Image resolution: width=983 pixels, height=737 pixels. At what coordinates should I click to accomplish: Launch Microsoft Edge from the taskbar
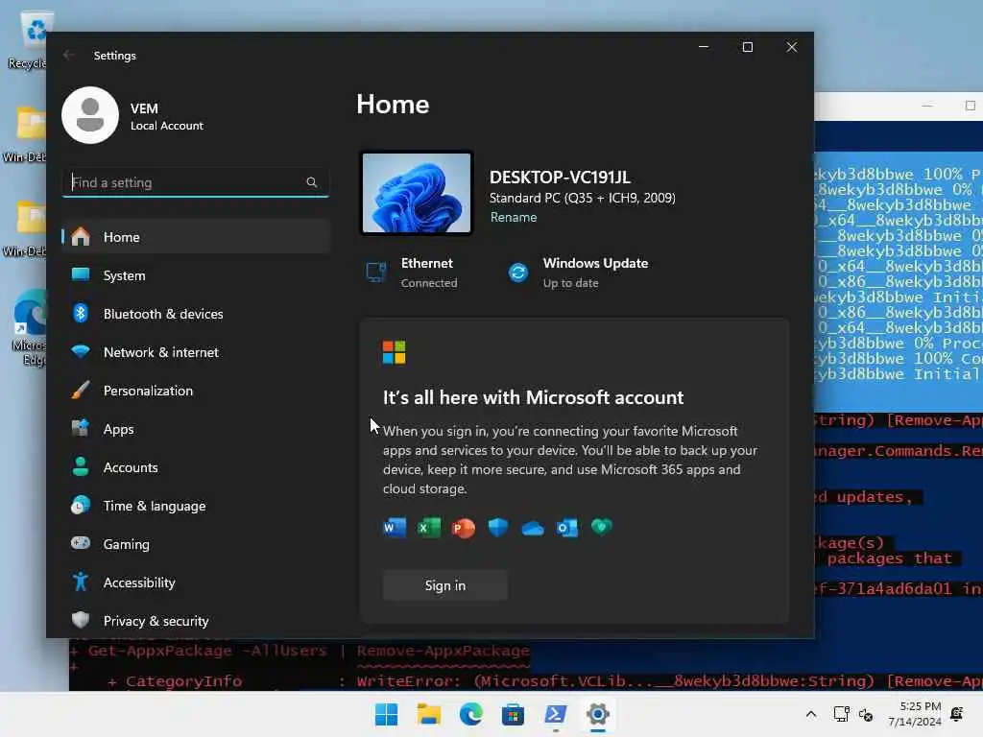pos(470,714)
